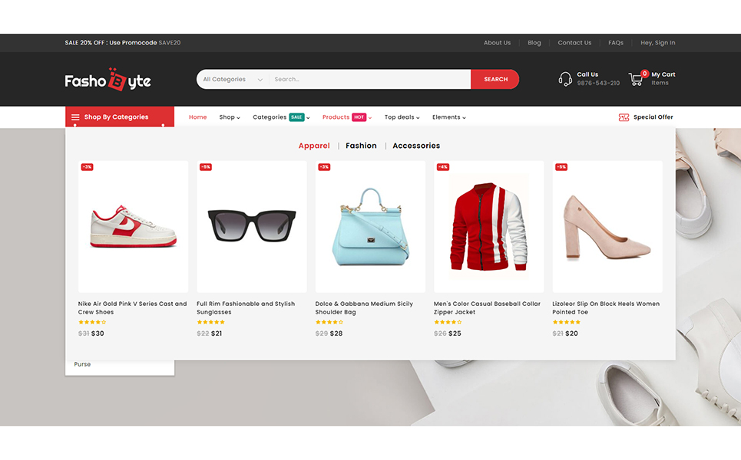Open the Hey, Sign In link

click(x=658, y=43)
